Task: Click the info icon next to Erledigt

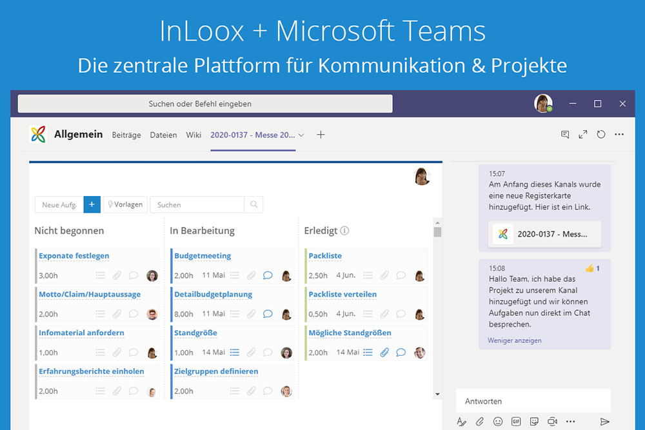Action: pos(344,231)
